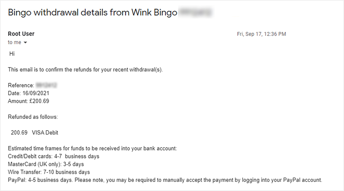Screen dimensions: 344x191
Task: Click the PayPal 4-5 business days text
Action: tap(41, 180)
